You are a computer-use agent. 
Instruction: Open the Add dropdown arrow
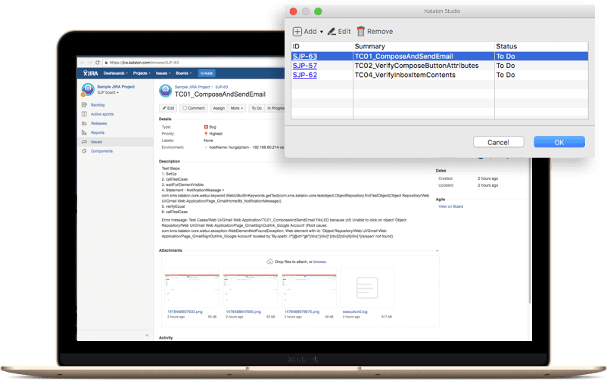322,32
